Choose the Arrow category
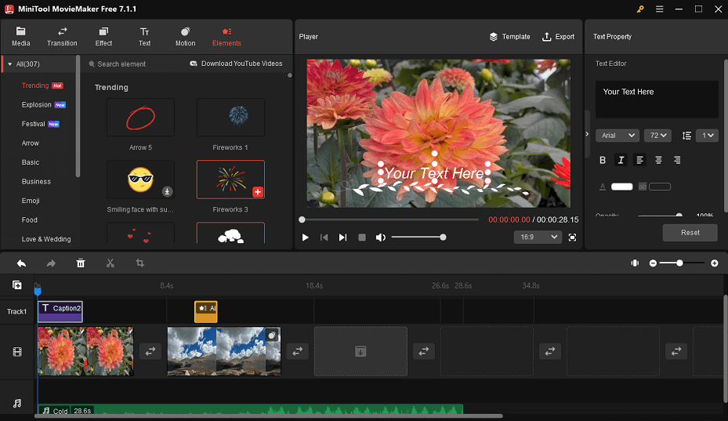Viewport: 728px width, 421px height. pos(31,143)
